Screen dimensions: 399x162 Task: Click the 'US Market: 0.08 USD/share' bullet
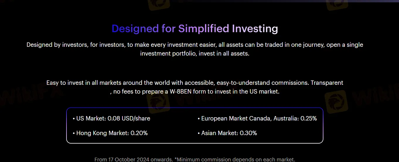(x=111, y=118)
